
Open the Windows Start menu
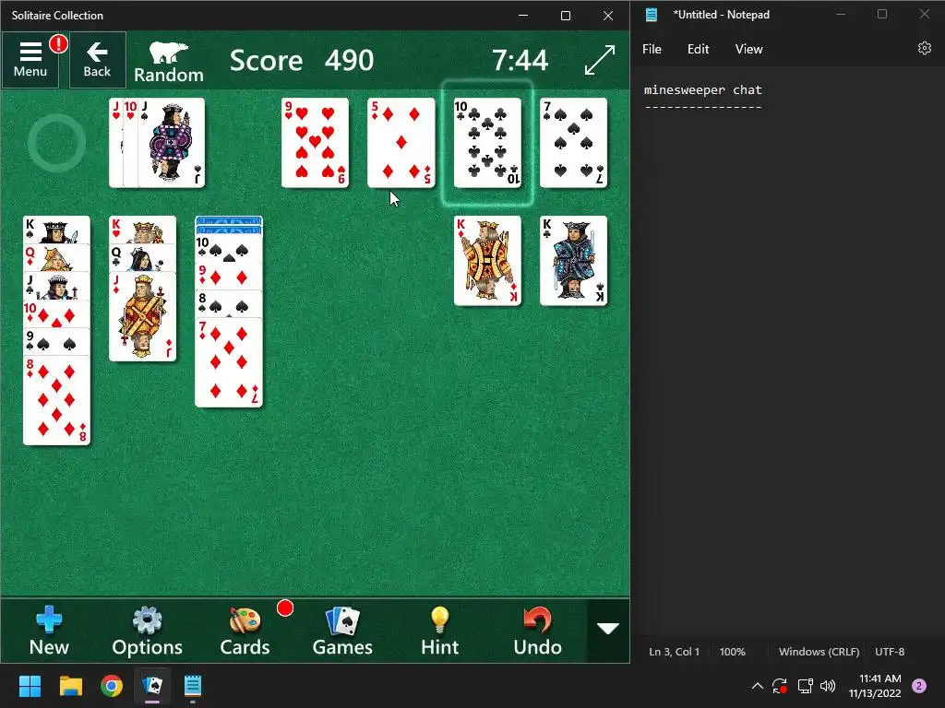30,686
